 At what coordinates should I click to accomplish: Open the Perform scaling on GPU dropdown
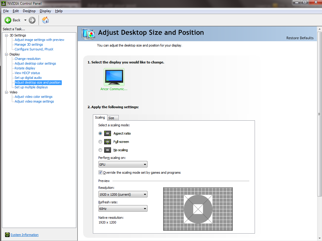(x=123, y=165)
